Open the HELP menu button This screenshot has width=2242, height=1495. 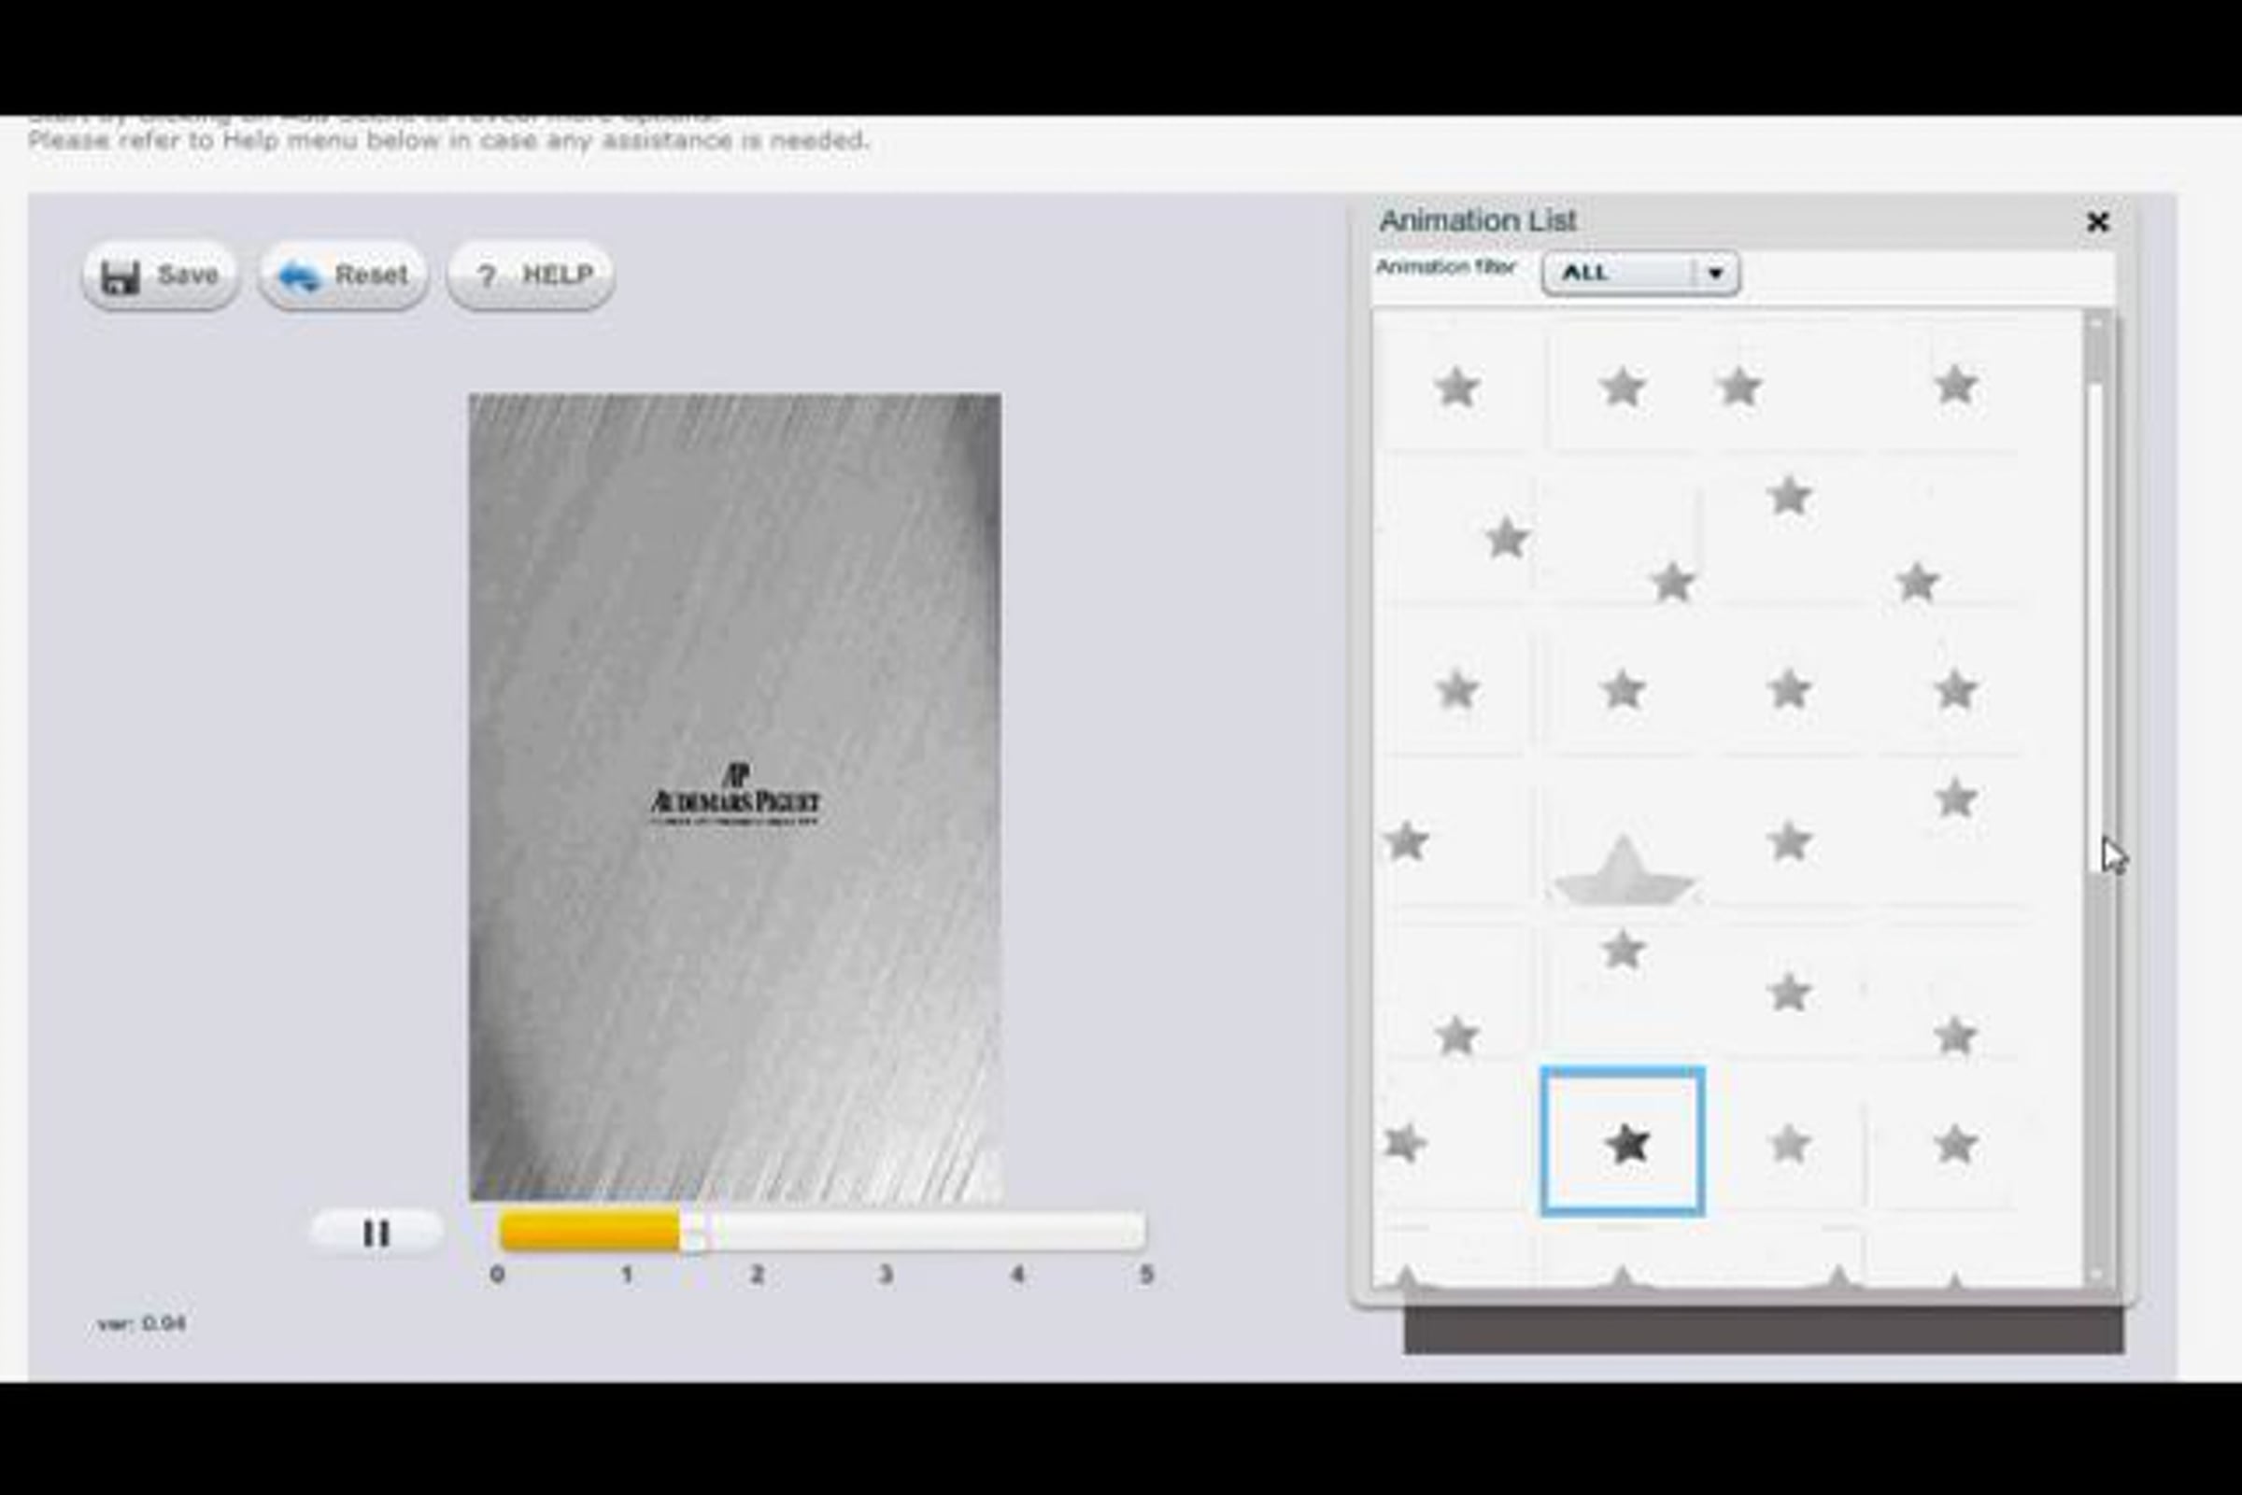pyautogui.click(x=531, y=275)
